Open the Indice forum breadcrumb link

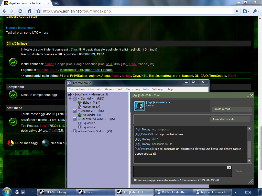(27, 28)
